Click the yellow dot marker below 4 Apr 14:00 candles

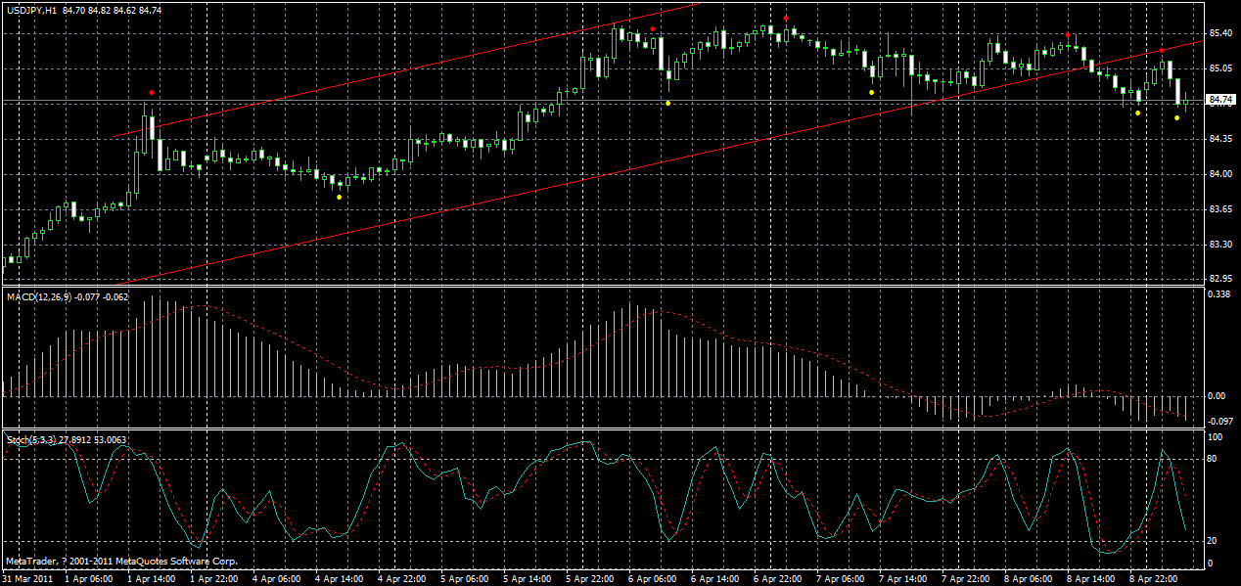(338, 195)
